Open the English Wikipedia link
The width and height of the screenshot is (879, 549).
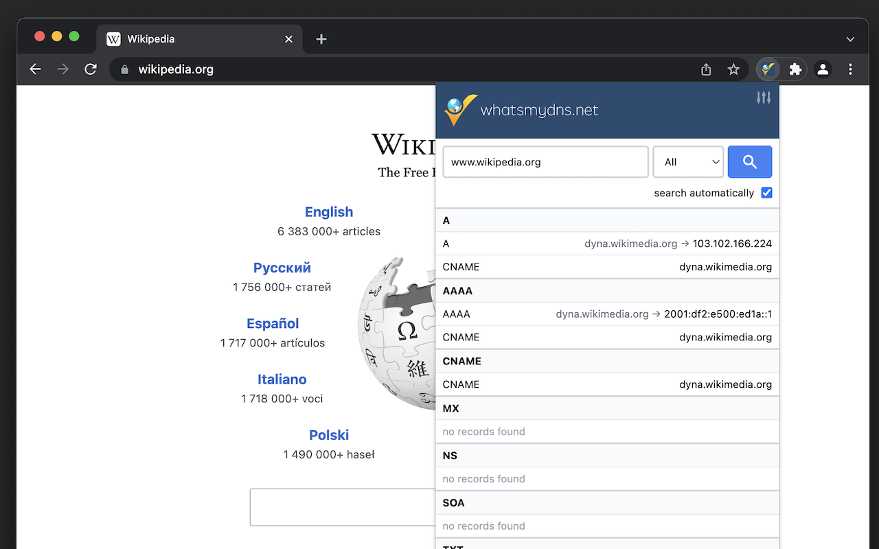[x=329, y=212]
